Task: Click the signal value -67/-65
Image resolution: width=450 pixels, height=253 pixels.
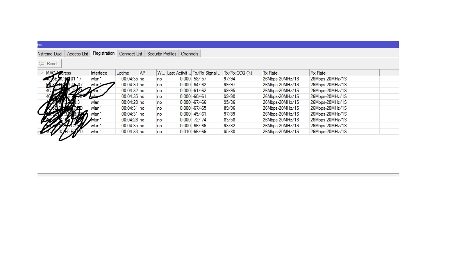Action: [x=199, y=109]
